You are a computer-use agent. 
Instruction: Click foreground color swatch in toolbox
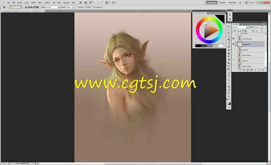pos(228,102)
